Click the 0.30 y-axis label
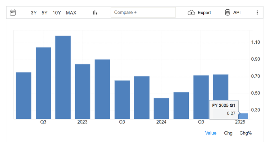The width and height of the screenshot is (266, 142). pyautogui.click(x=256, y=110)
